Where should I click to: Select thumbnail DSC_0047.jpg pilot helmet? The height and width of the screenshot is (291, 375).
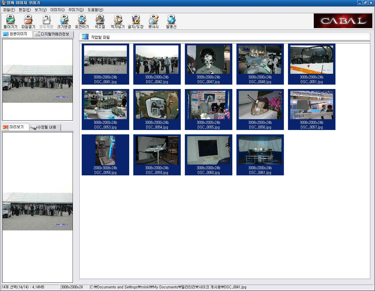coord(209,64)
